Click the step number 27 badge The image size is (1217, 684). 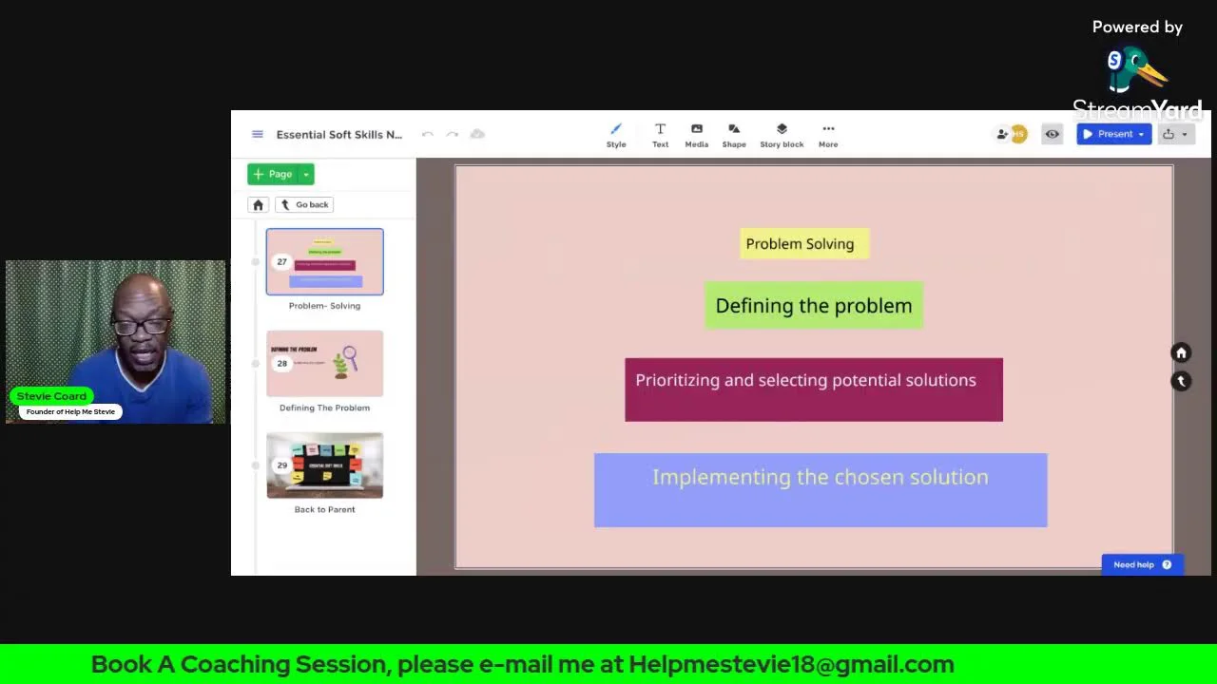coord(281,261)
